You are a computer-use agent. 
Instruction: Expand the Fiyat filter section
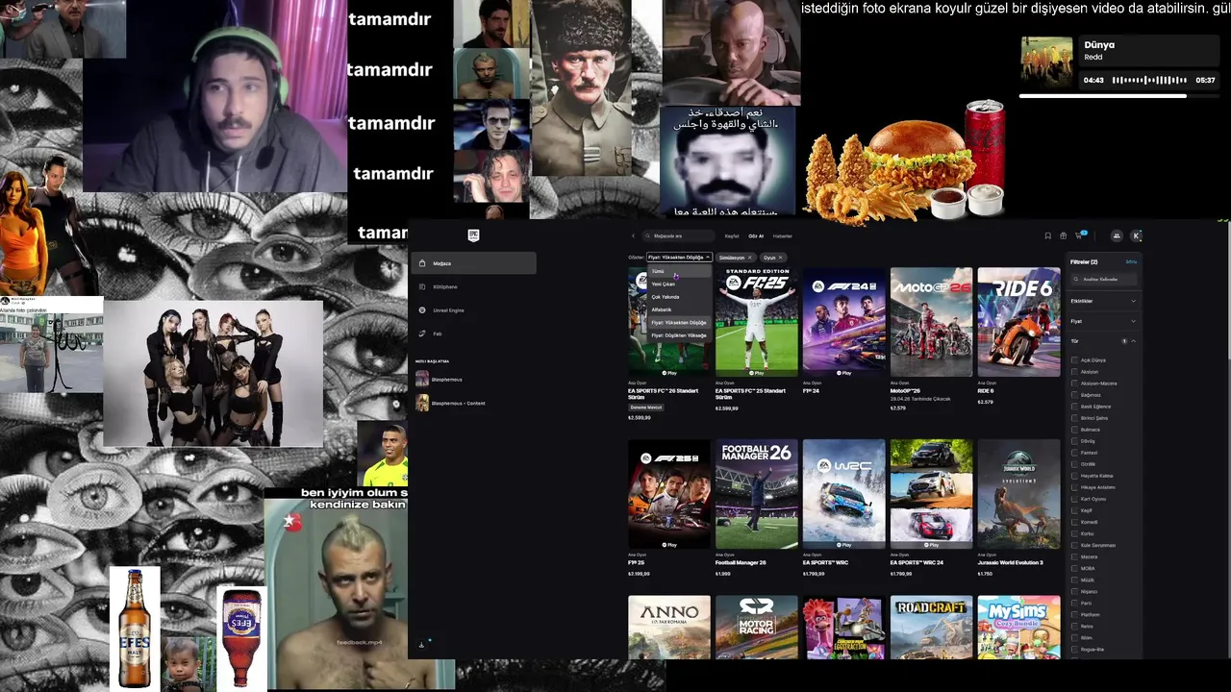click(x=1104, y=321)
